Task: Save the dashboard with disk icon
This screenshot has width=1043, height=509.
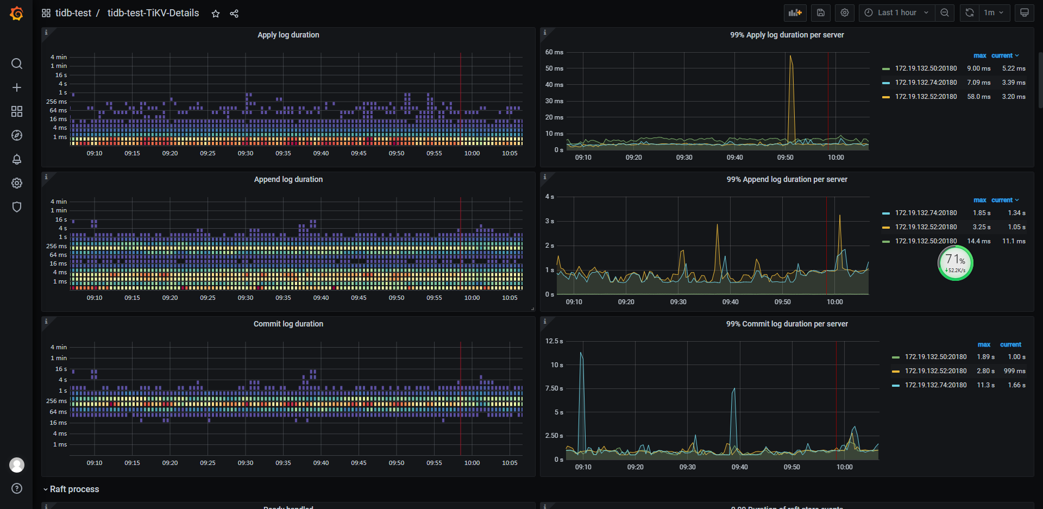Action: pos(821,12)
